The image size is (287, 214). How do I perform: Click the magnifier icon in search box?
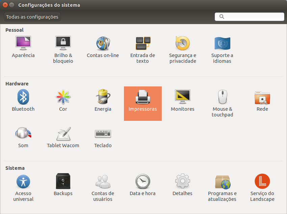[221, 17]
